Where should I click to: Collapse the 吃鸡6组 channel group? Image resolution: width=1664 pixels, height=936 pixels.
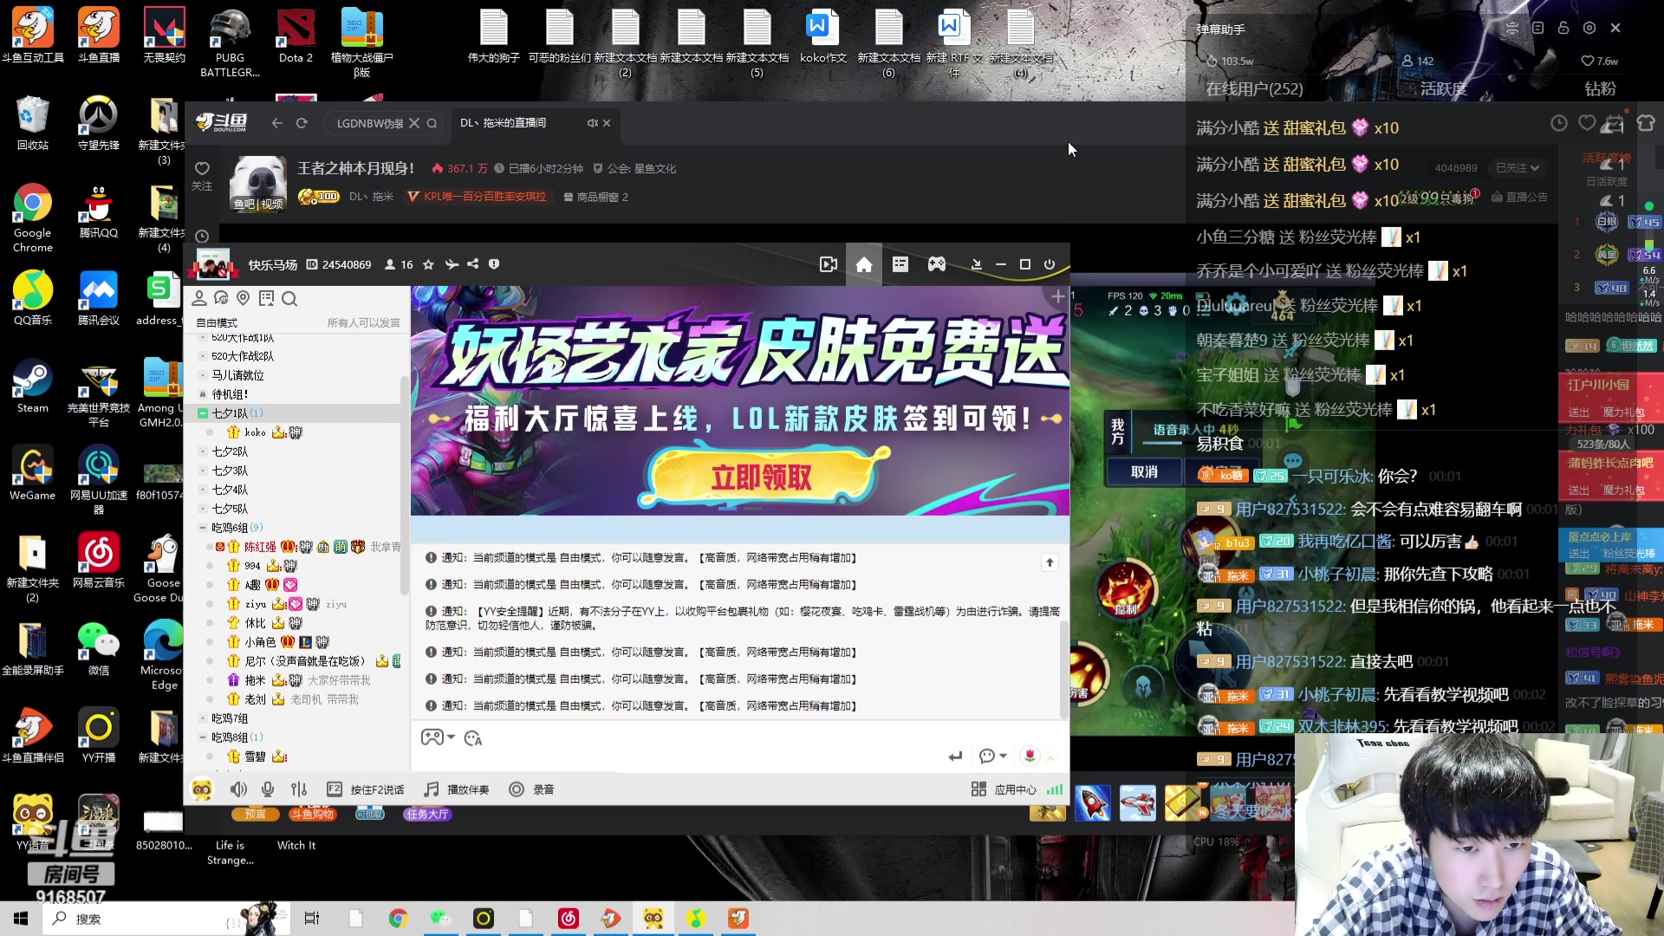pyautogui.click(x=203, y=528)
